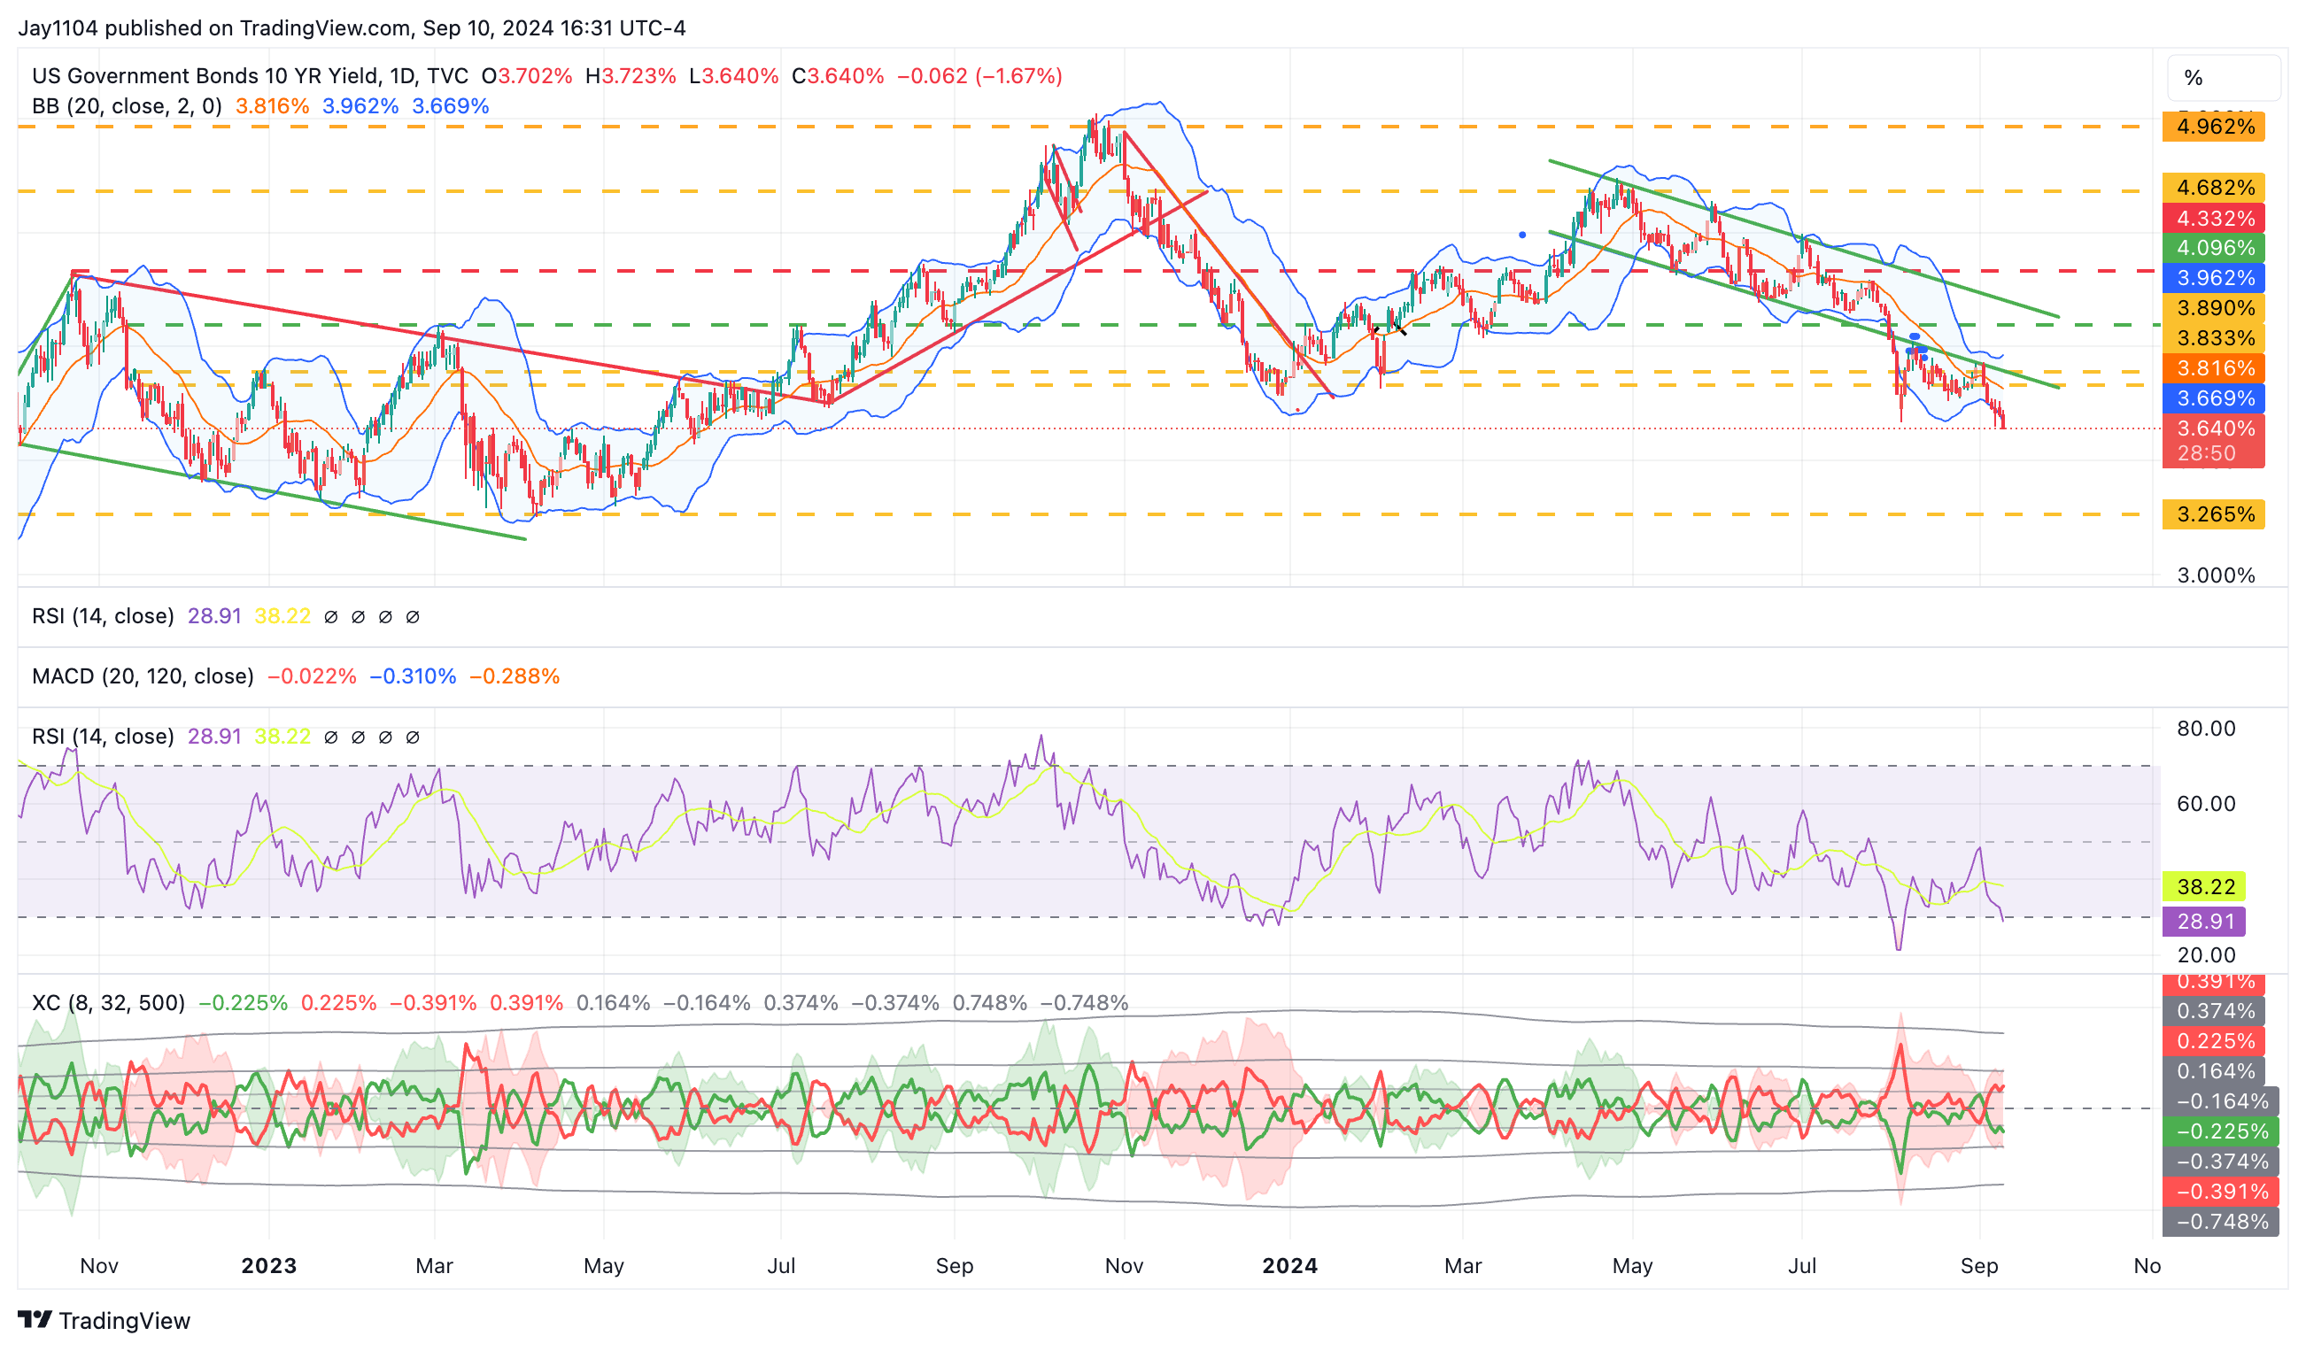
Task: Click the 20.00 RSI axis label
Action: (x=2205, y=955)
